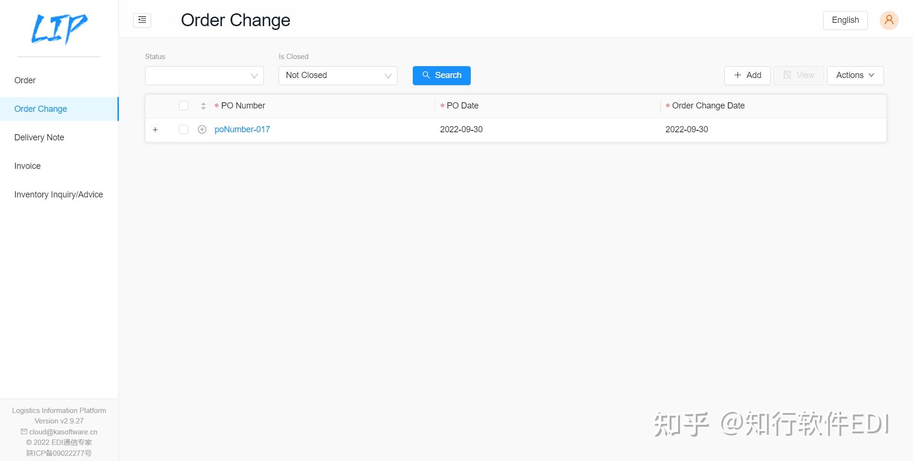Image resolution: width=913 pixels, height=461 pixels.
Task: Expand the poNumber-017 row details
Action: click(155, 129)
